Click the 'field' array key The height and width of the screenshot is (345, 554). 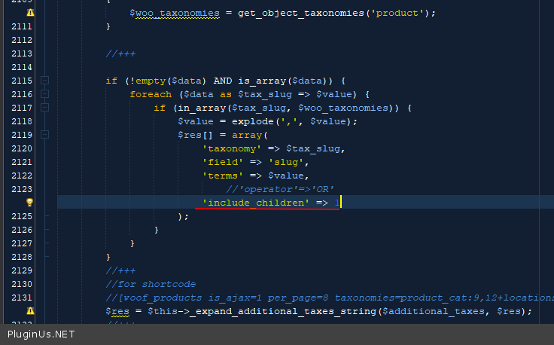pyautogui.click(x=223, y=162)
